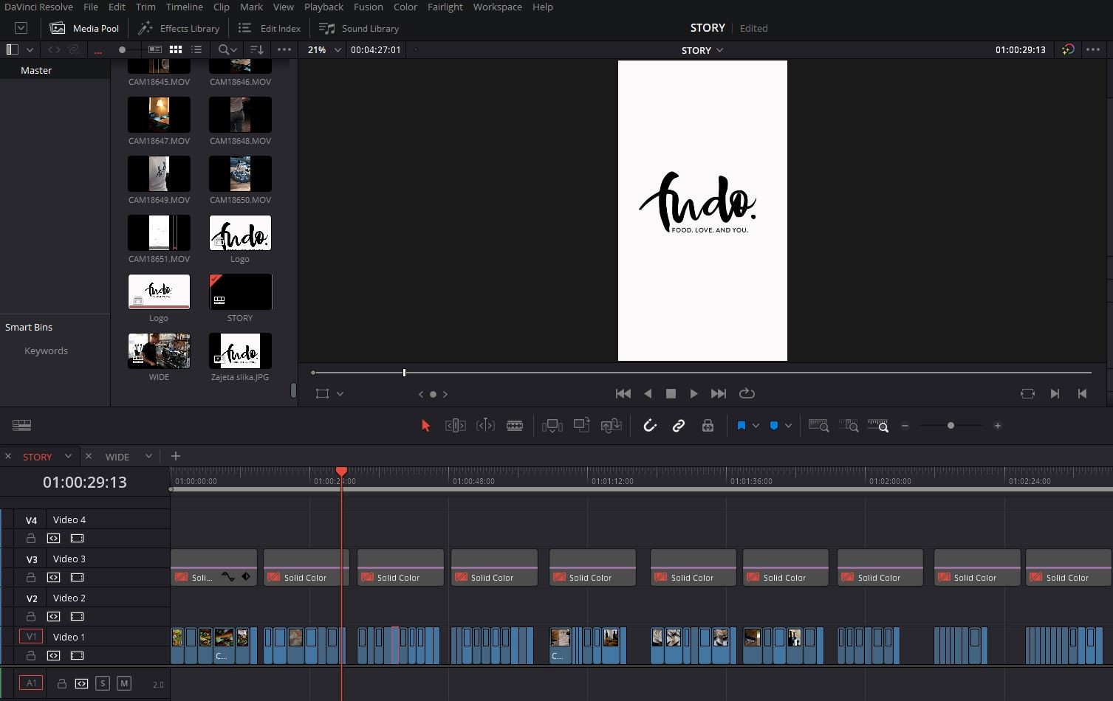
Task: Click the Detail Zoom icon
Action: click(849, 426)
